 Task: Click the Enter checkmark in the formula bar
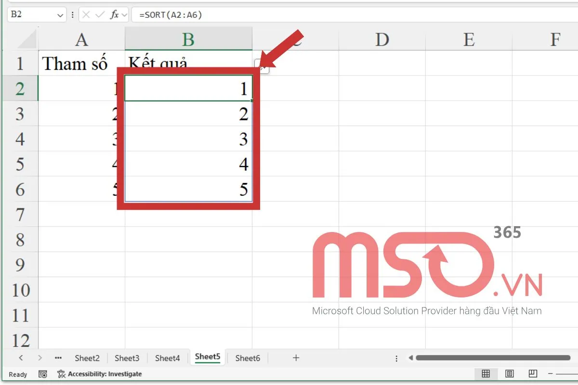point(99,14)
